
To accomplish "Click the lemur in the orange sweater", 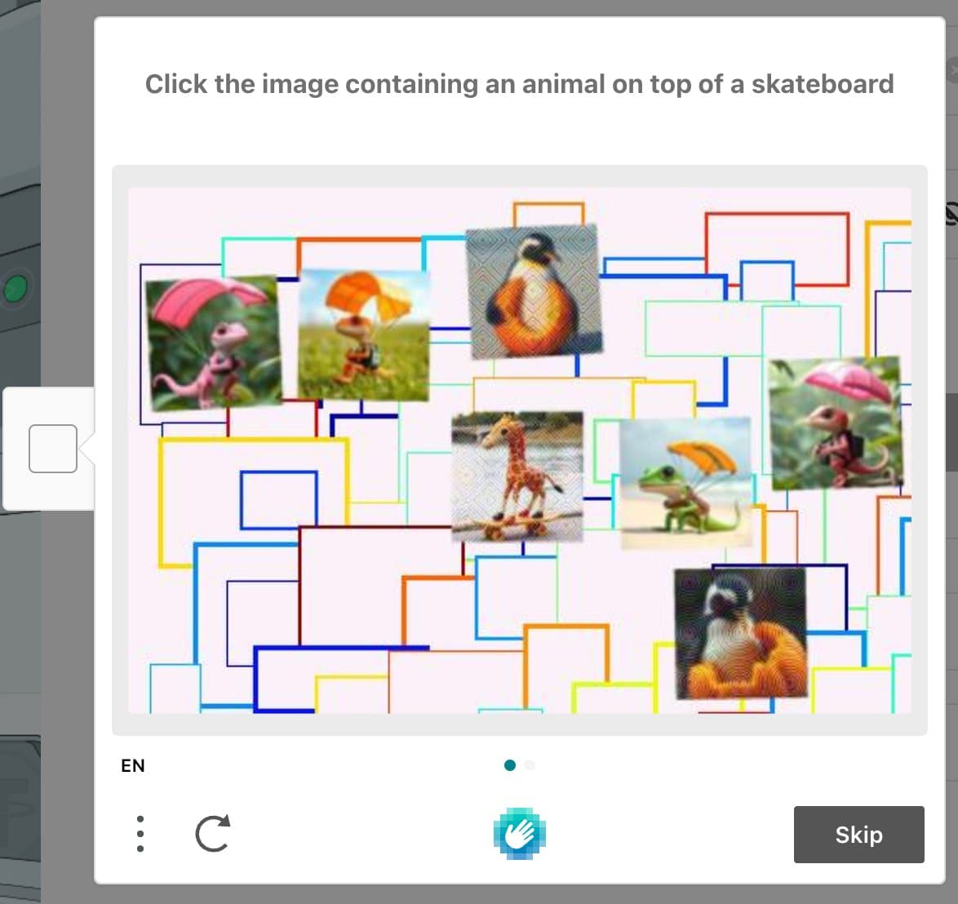I will (x=738, y=632).
